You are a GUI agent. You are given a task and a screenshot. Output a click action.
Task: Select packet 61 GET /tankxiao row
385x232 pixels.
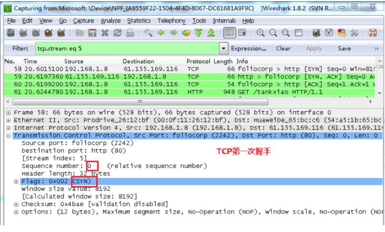(x=189, y=92)
